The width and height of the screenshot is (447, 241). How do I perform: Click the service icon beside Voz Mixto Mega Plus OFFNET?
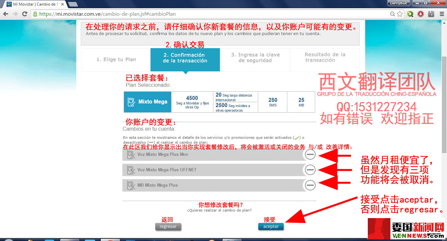tap(131, 170)
